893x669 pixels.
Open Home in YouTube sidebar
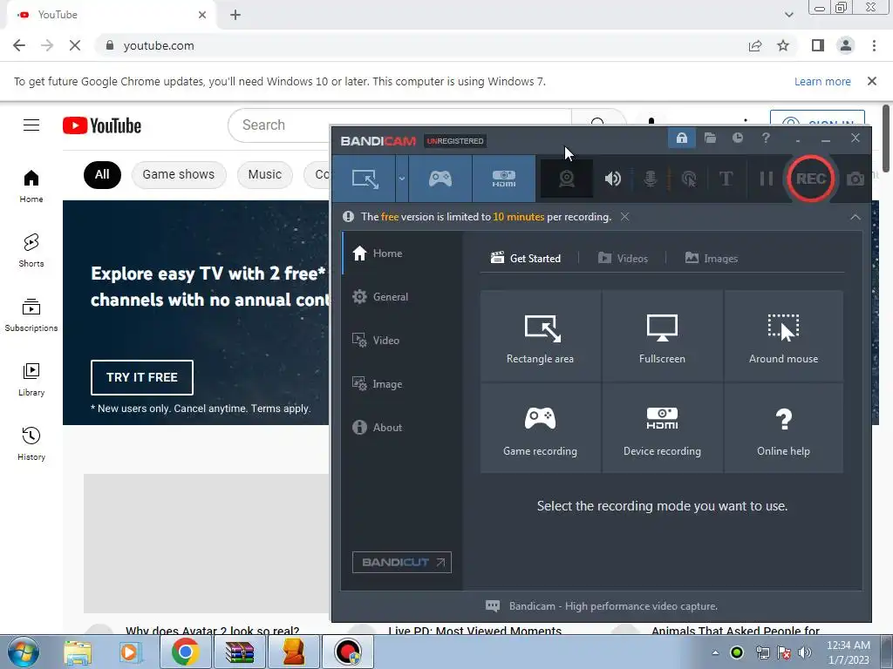[31, 186]
